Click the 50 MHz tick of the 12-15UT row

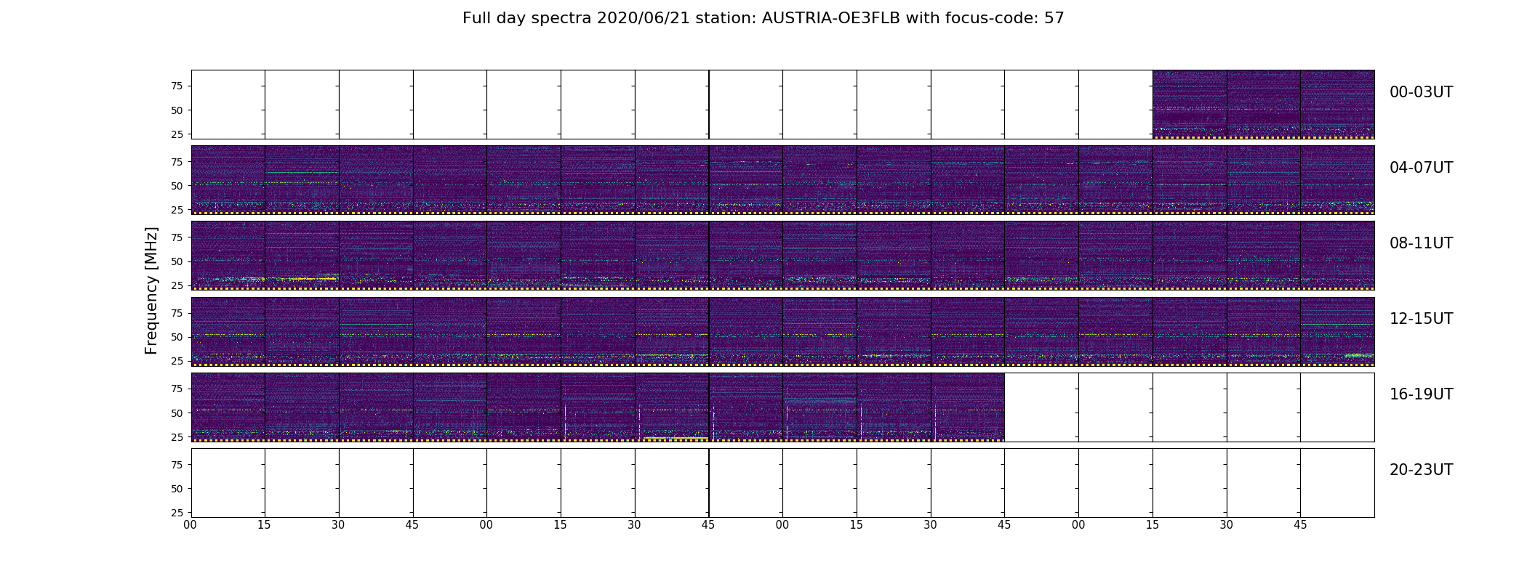[176, 337]
